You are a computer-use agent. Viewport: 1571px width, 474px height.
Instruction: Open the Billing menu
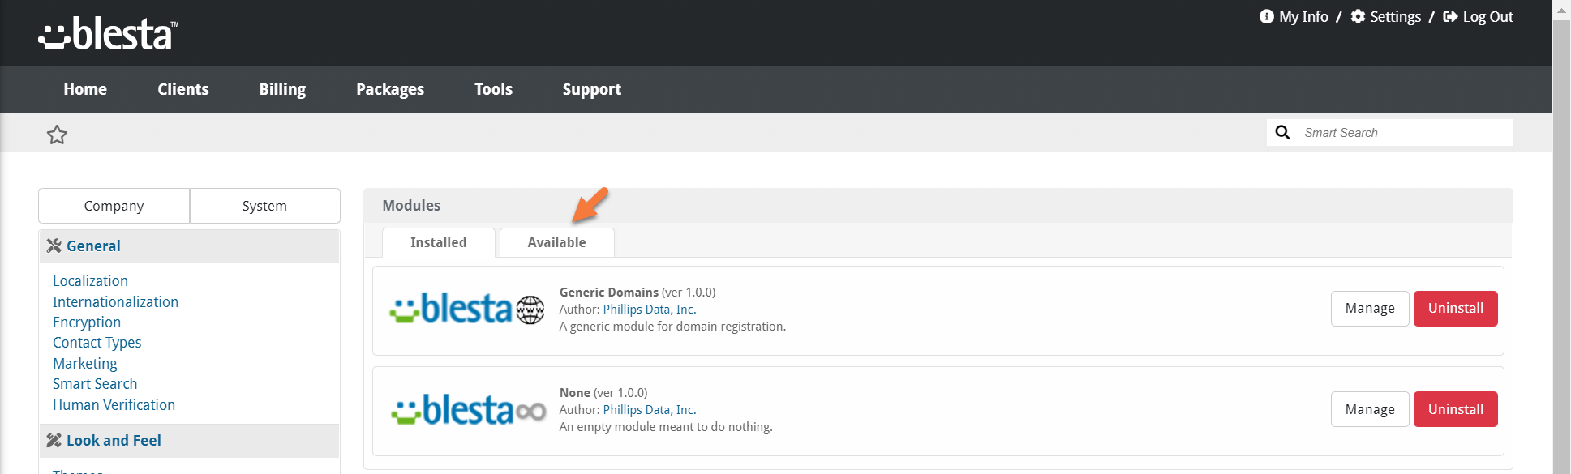[x=282, y=89]
